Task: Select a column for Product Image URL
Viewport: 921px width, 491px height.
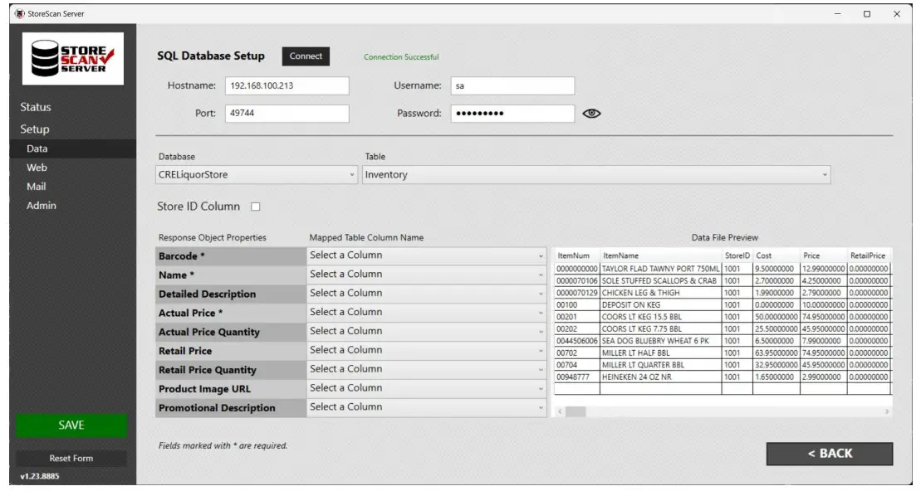Action: point(426,388)
